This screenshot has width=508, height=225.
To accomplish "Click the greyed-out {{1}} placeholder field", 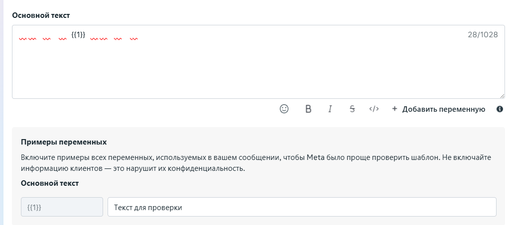I will click(62, 207).
